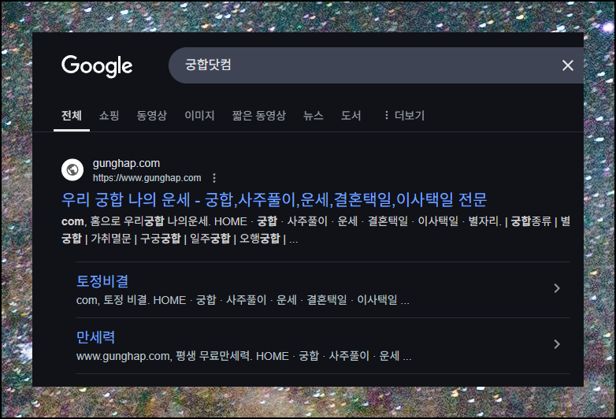Switch to the 동영상 tab
The height and width of the screenshot is (419, 616).
[152, 115]
